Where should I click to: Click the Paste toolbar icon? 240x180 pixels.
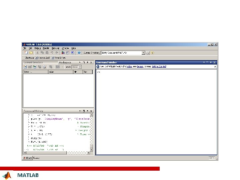47,53
